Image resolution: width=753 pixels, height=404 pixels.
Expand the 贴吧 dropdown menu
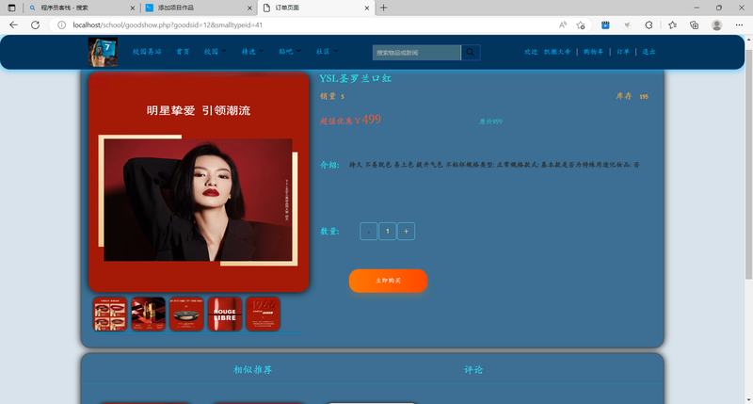click(290, 52)
